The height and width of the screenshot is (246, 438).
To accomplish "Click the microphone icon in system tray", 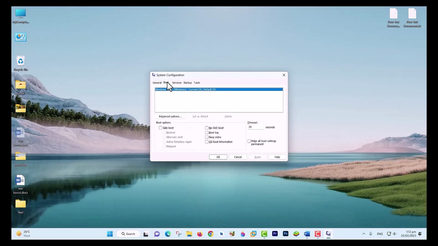I will click(371, 234).
